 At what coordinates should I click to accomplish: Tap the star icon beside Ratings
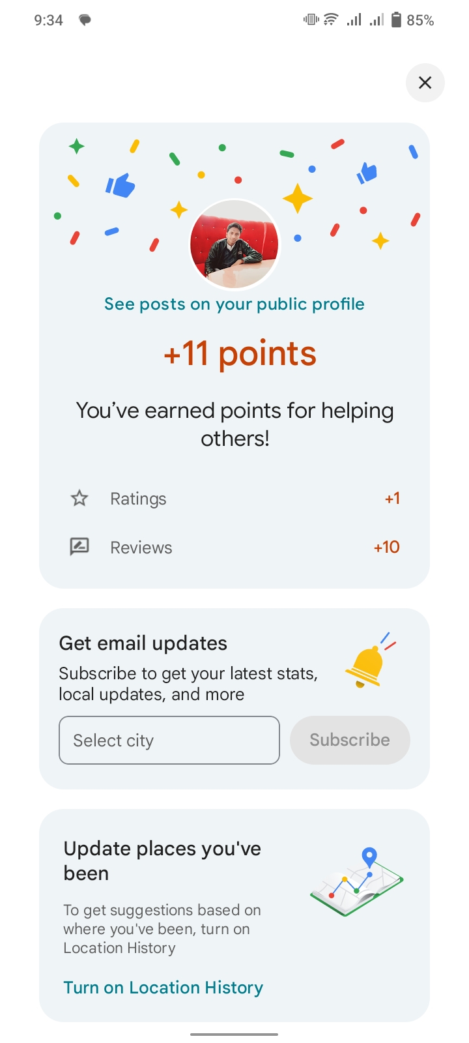(x=79, y=499)
